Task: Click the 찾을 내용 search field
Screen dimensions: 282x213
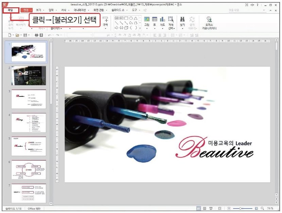Action: [x=247, y=10]
